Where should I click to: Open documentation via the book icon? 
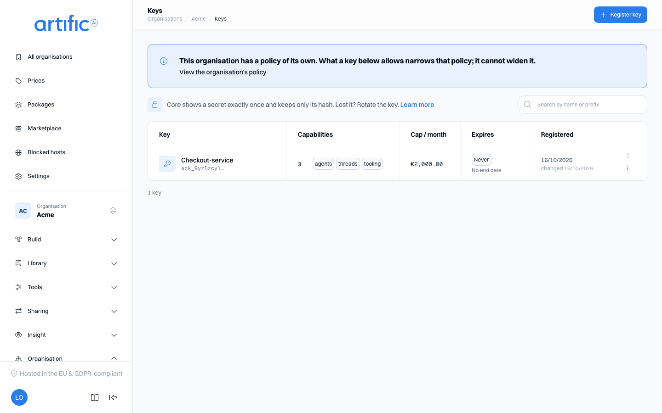[95, 397]
